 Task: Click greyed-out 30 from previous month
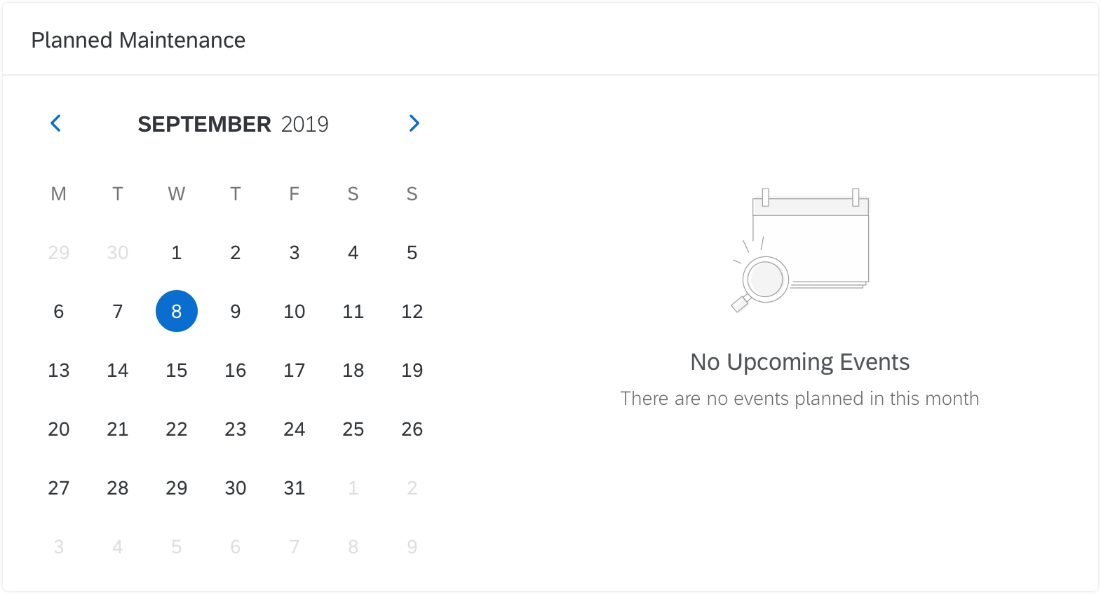118,252
